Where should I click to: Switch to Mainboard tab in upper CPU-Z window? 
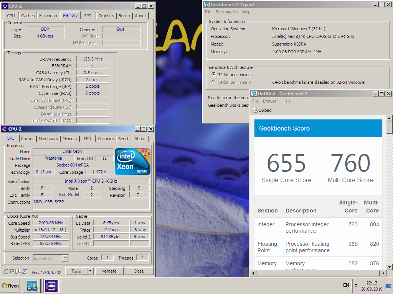49,16
